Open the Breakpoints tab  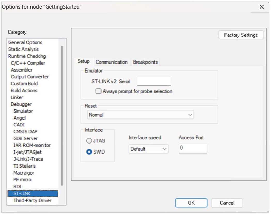pos(145,62)
